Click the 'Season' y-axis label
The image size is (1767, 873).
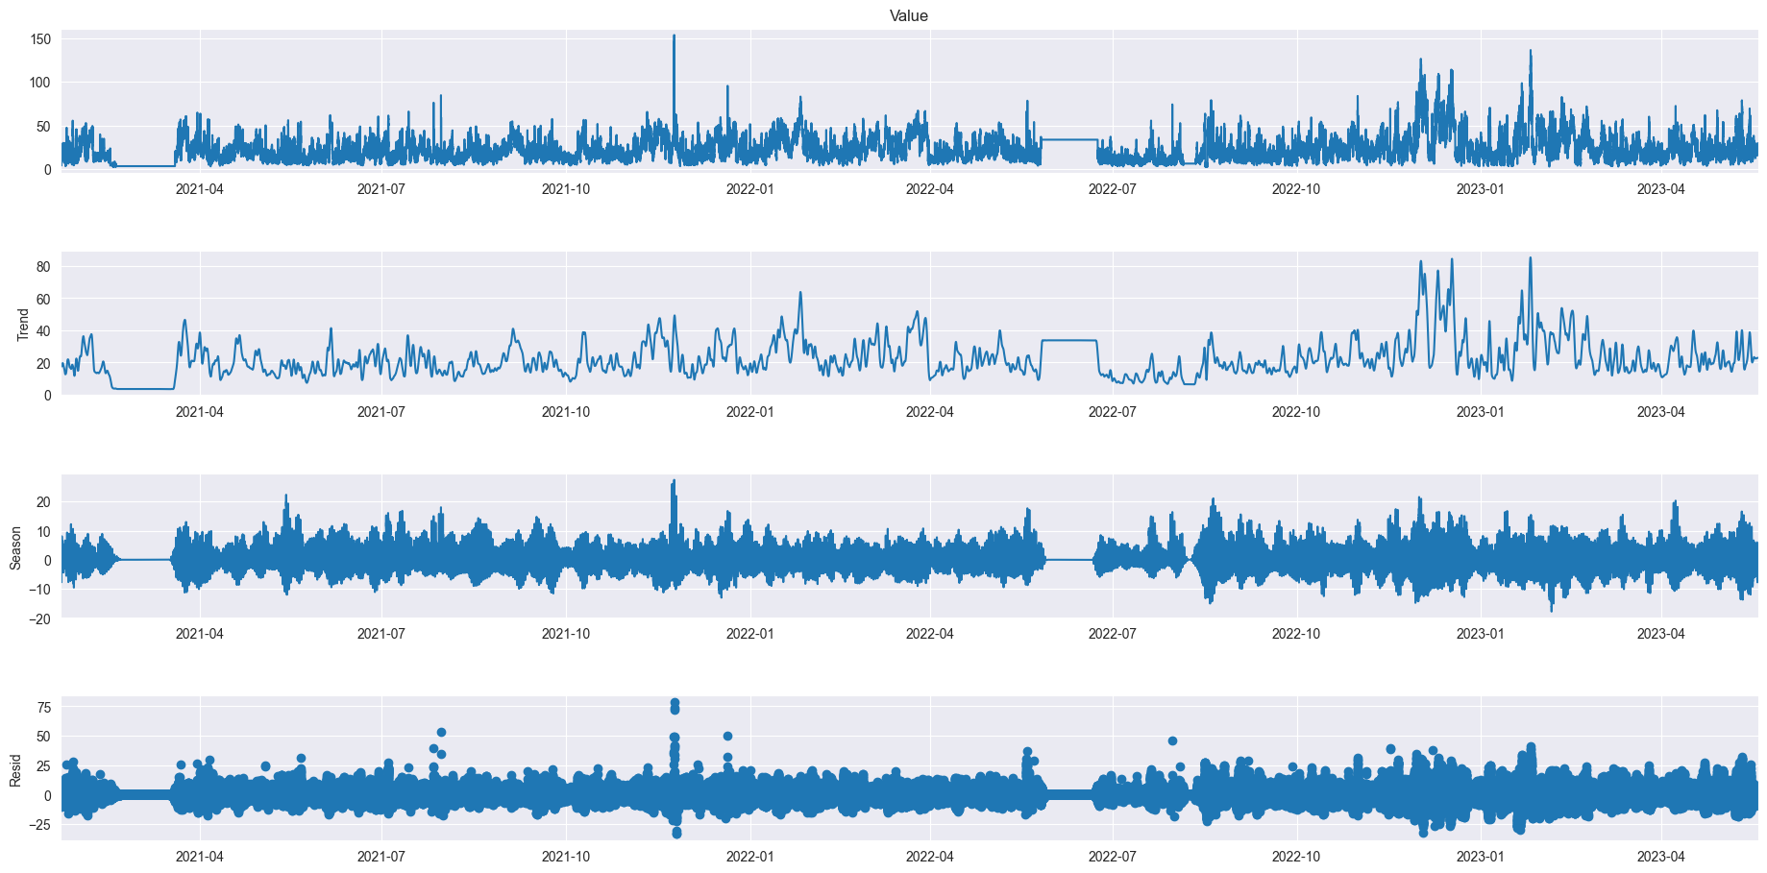tap(15, 546)
